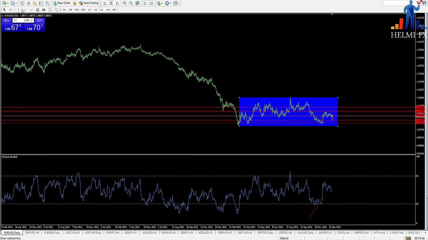
Task: Select the WTI.fs,H4 chart tab
Action: [379, 233]
